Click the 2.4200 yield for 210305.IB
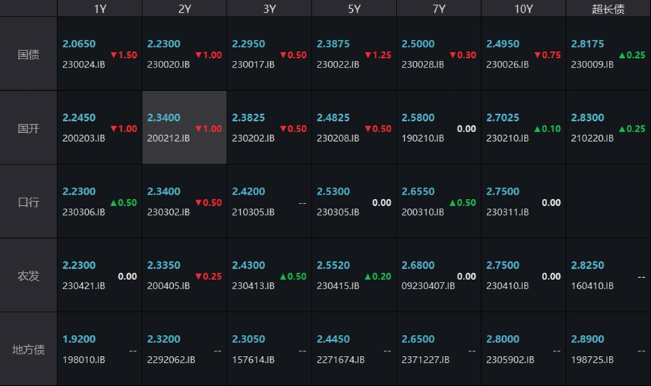651x386 pixels. click(x=248, y=192)
